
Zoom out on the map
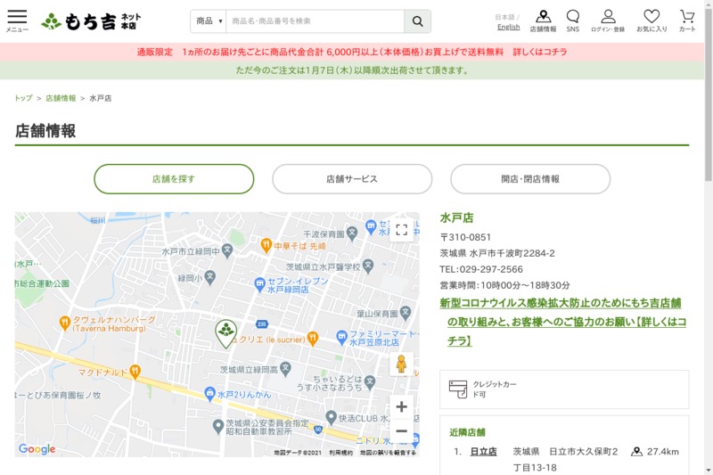pyautogui.click(x=401, y=431)
